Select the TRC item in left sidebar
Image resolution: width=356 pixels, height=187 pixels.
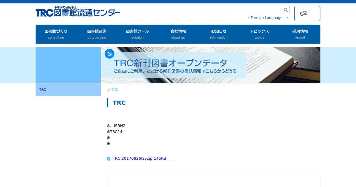tap(68, 90)
